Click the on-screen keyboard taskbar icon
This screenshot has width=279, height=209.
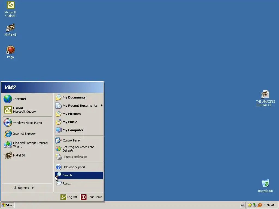[x=242, y=205]
